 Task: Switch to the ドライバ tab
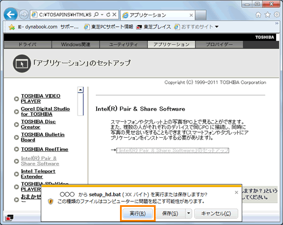click(28, 45)
